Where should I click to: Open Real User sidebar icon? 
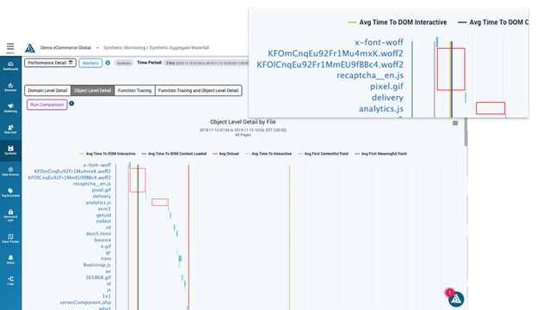pos(10,129)
